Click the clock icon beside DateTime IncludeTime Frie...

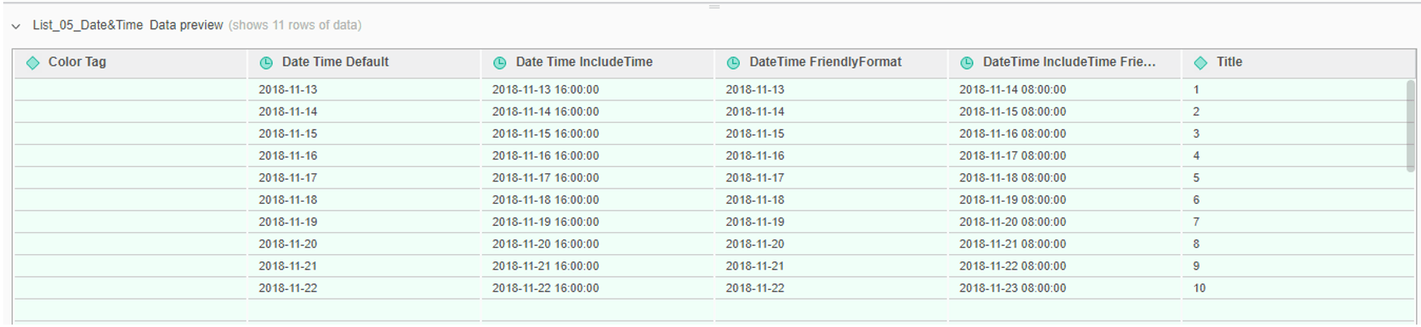coord(967,62)
